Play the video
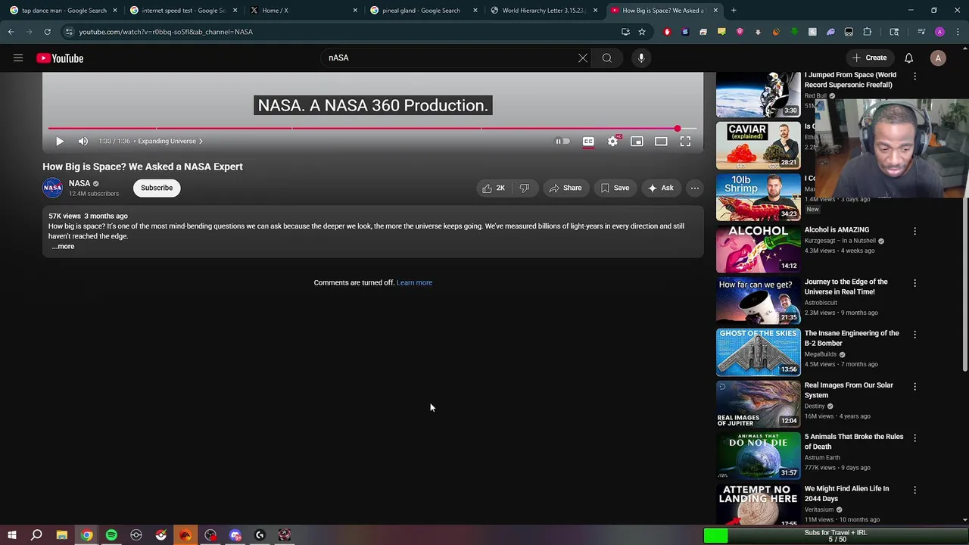This screenshot has width=969, height=545. 60,141
